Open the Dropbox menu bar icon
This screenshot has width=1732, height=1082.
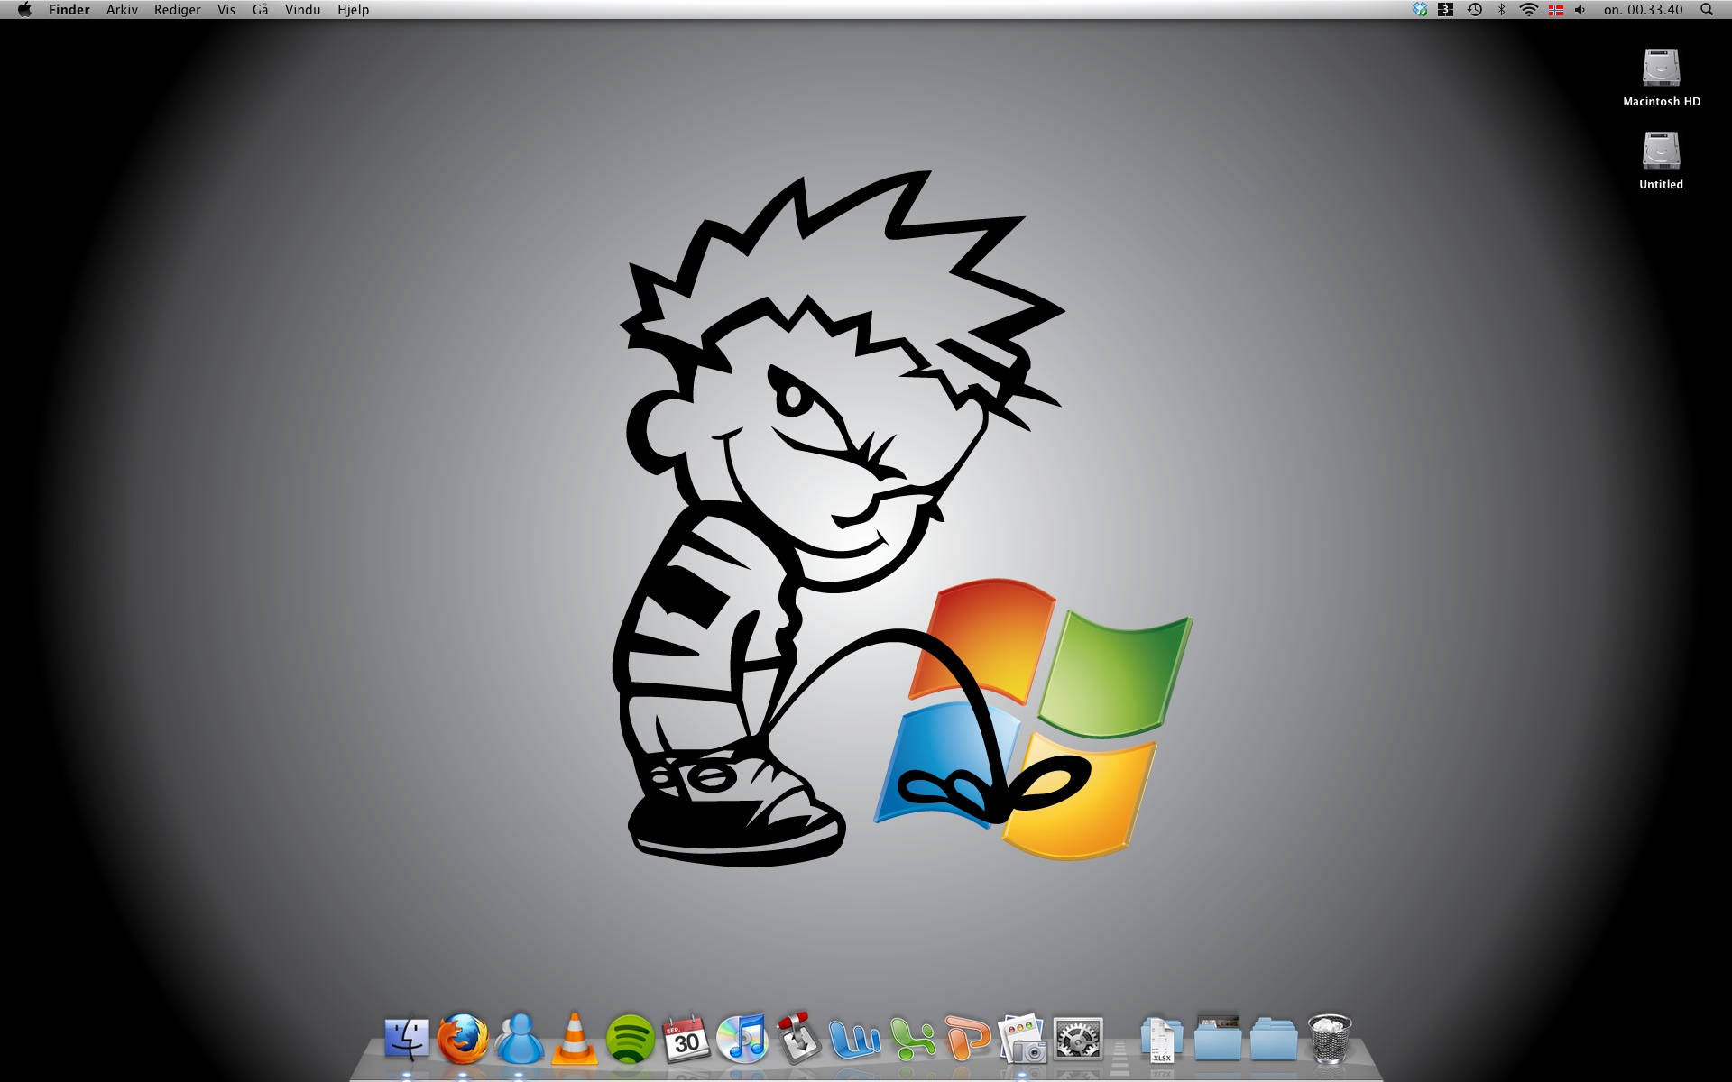1419,10
